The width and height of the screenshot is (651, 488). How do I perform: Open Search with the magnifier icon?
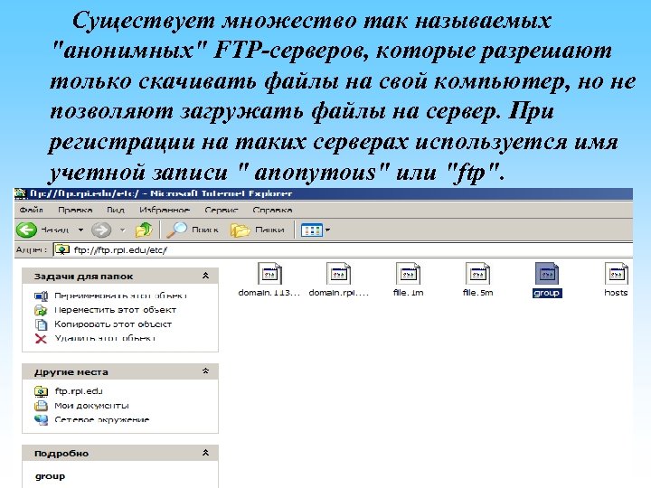[177, 230]
